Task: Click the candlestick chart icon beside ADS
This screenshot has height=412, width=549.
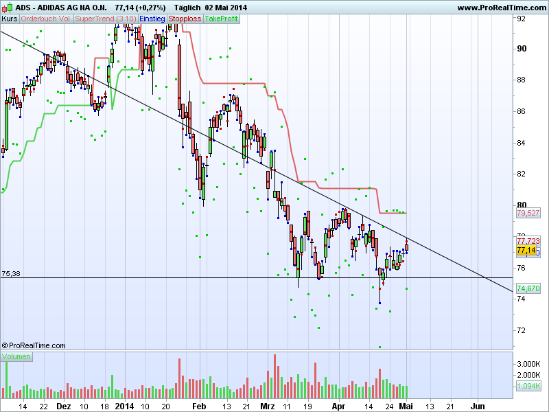Action: pyautogui.click(x=7, y=8)
